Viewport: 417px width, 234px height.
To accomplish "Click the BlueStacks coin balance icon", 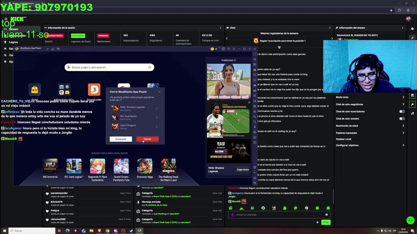I will click(212, 49).
